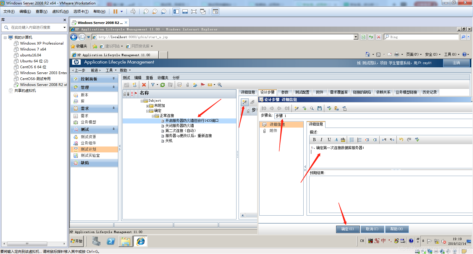Open VMware 虚拟机(M) menu
Screen dimensions: 473x254
coord(60,12)
